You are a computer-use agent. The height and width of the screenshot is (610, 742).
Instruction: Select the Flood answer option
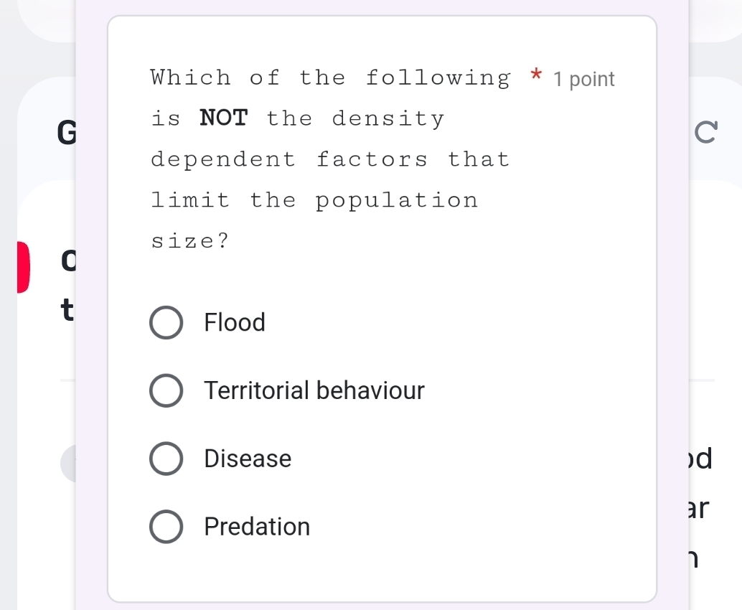pyautogui.click(x=166, y=322)
